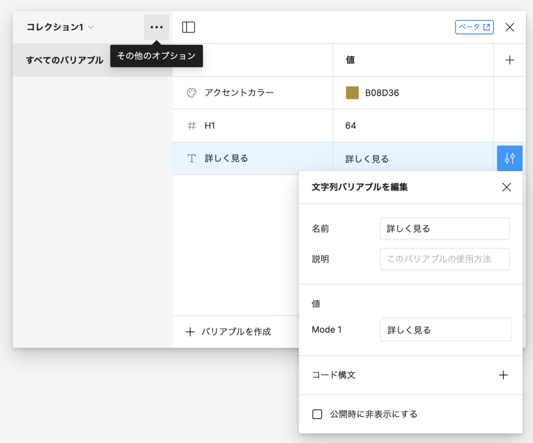This screenshot has height=443, width=533.
Task: Click the palette icon beside アクセントカラー
Action: click(192, 93)
